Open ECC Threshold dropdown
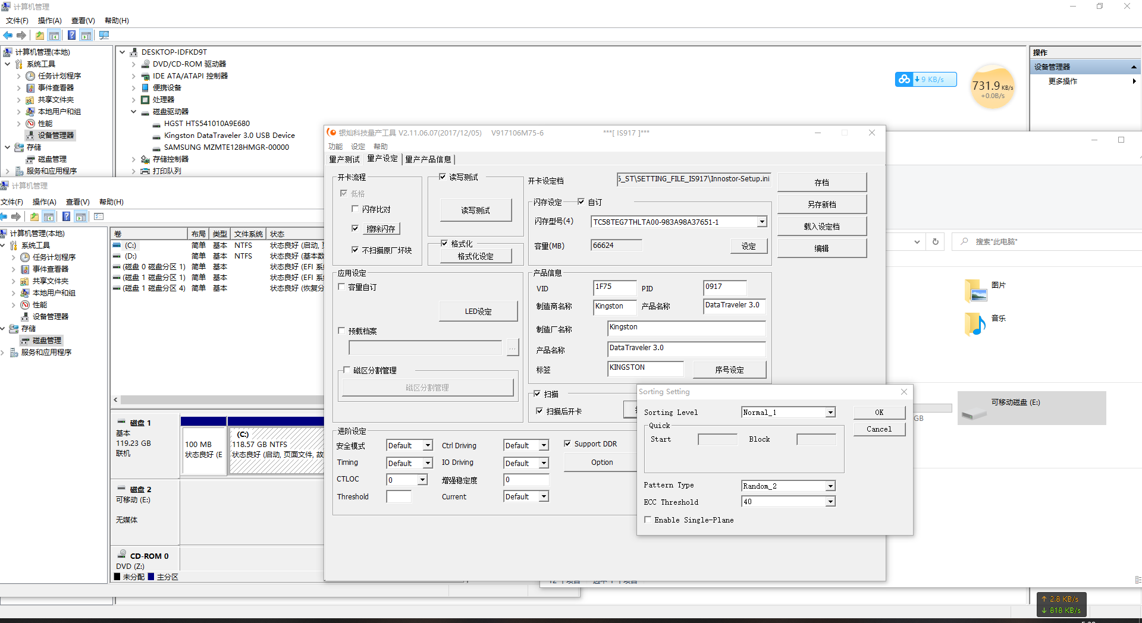 pyautogui.click(x=830, y=502)
